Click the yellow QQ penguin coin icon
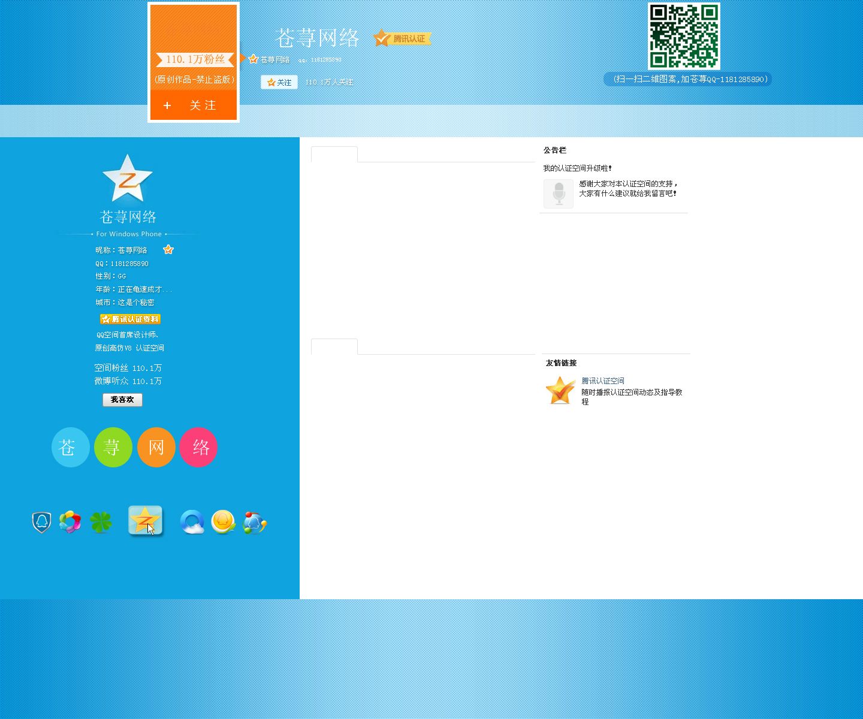Screen dimensions: 863x719 click(223, 522)
